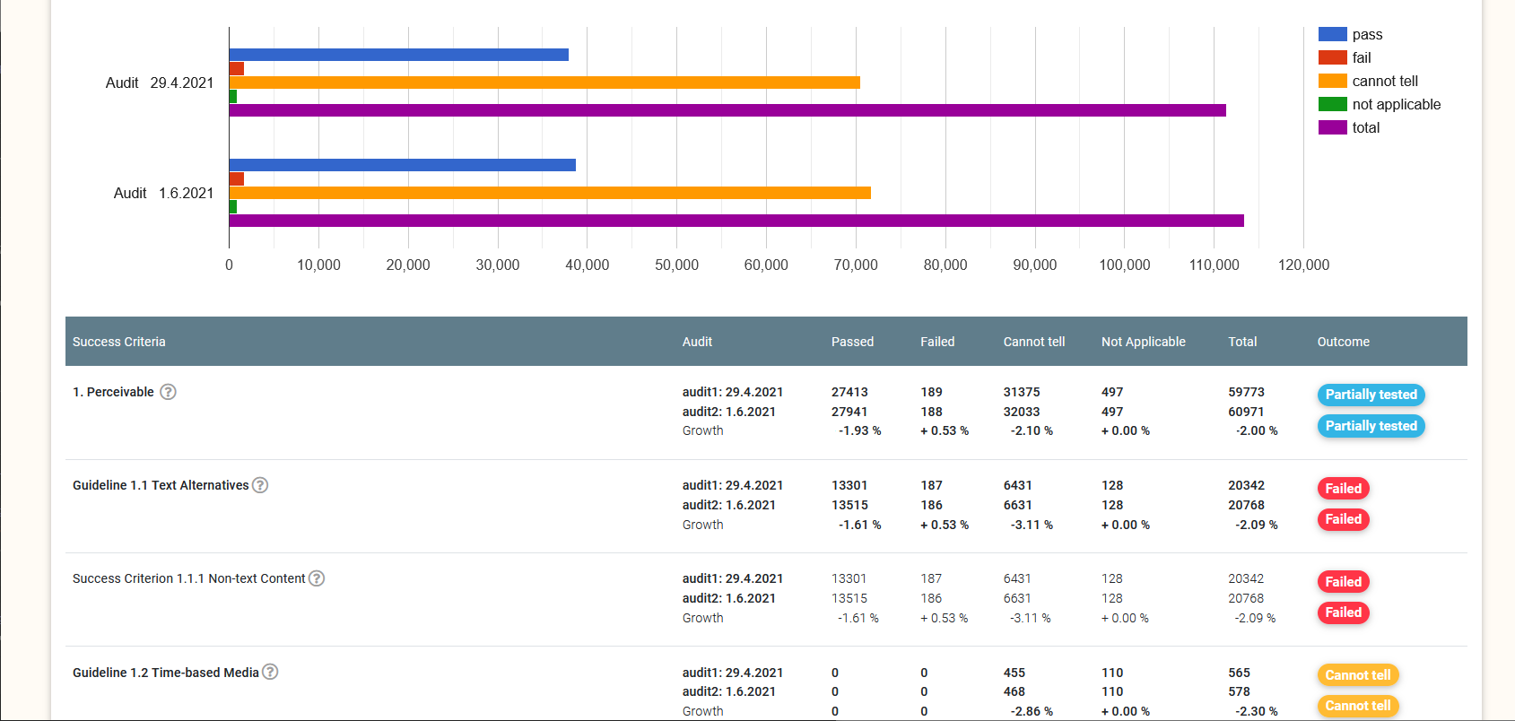The image size is (1515, 721).
Task: Click Guideline 1.1 Text Alternatives title
Action: [x=161, y=485]
